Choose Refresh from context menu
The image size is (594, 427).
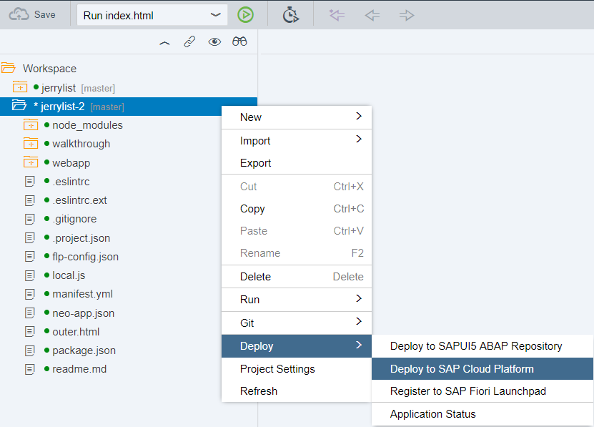[296, 391]
